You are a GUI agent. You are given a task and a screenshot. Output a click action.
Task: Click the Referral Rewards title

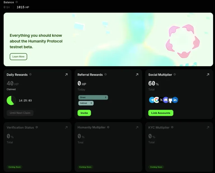90,75
